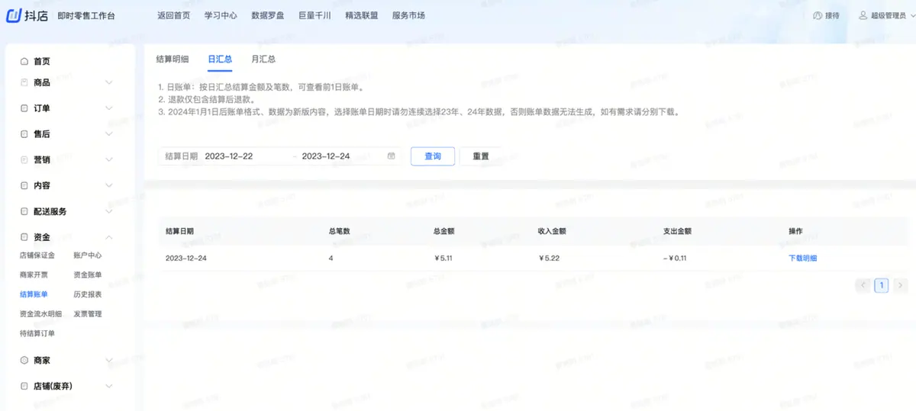
Task: Open 资金账单 submenu item
Action: point(88,275)
